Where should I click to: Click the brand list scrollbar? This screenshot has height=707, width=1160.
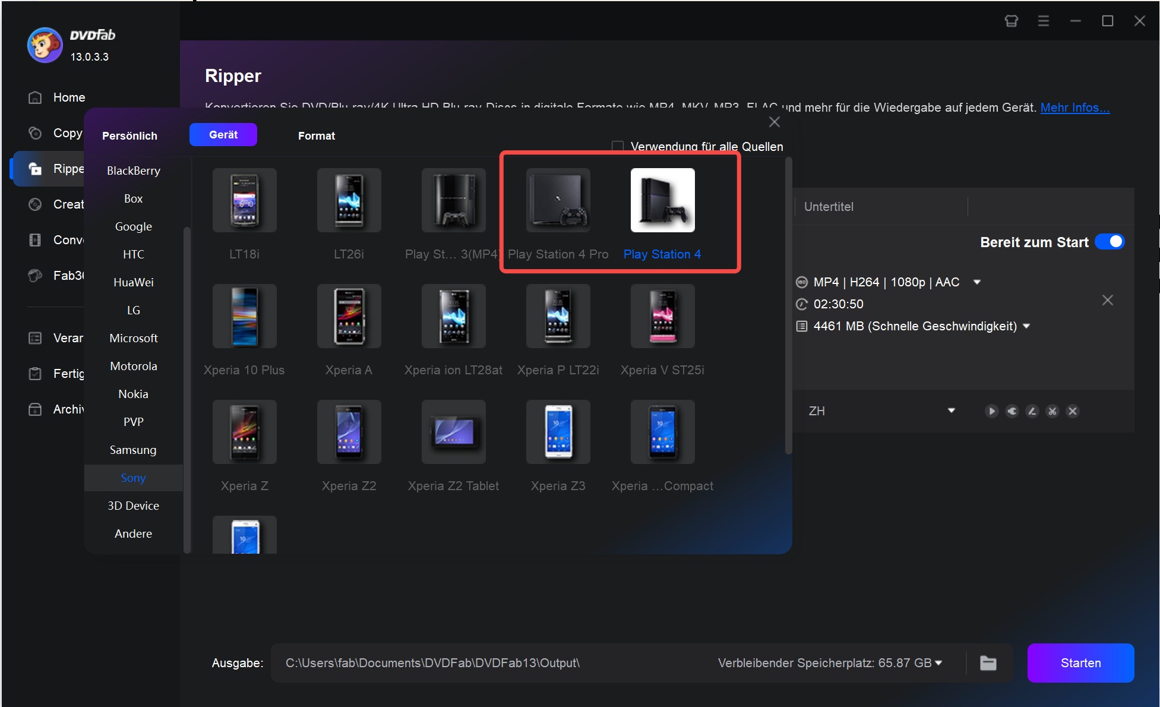(187, 389)
